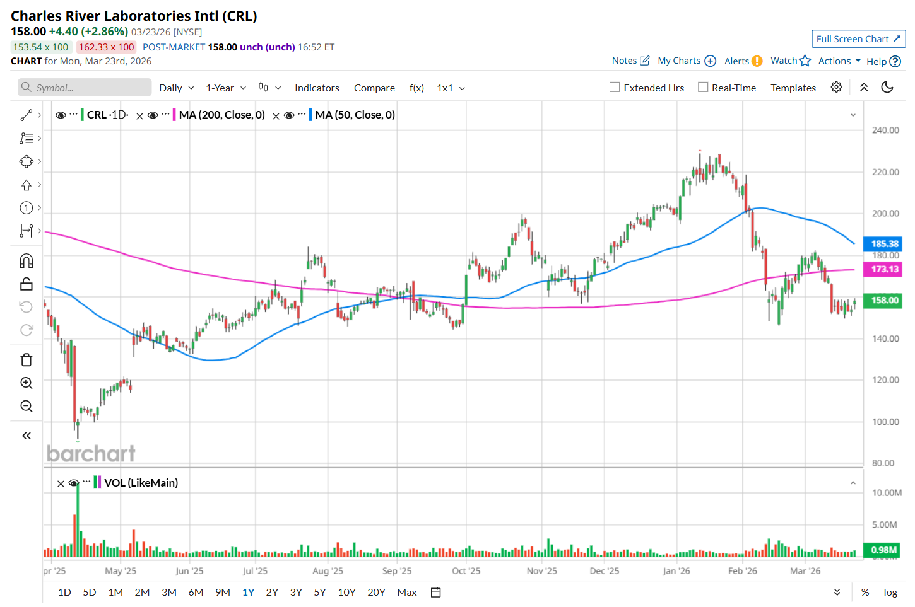Click the zoom out magnifier icon
This screenshot has width=915, height=607.
tap(26, 407)
